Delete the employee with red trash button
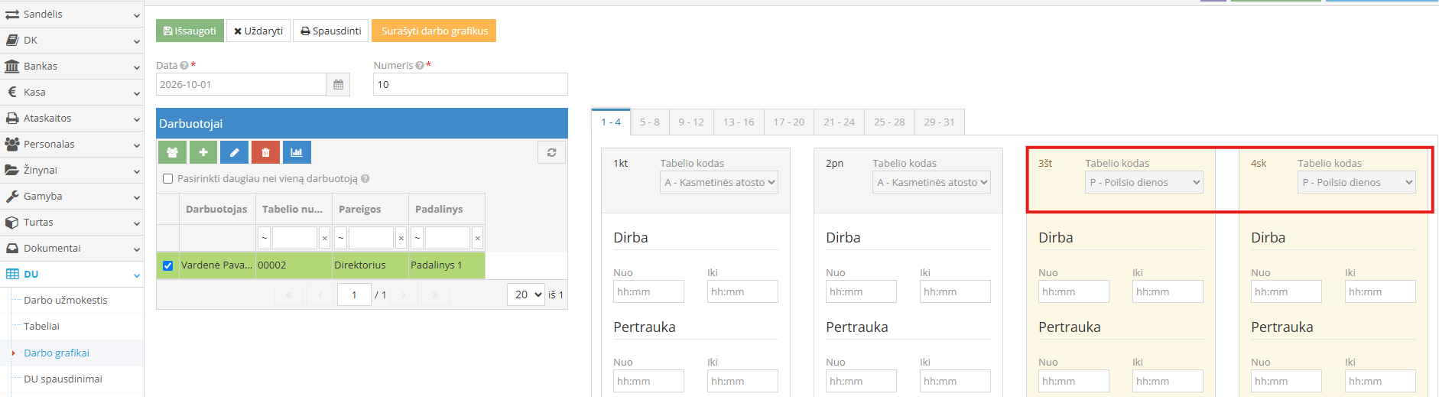This screenshot has width=1439, height=397. [x=265, y=152]
